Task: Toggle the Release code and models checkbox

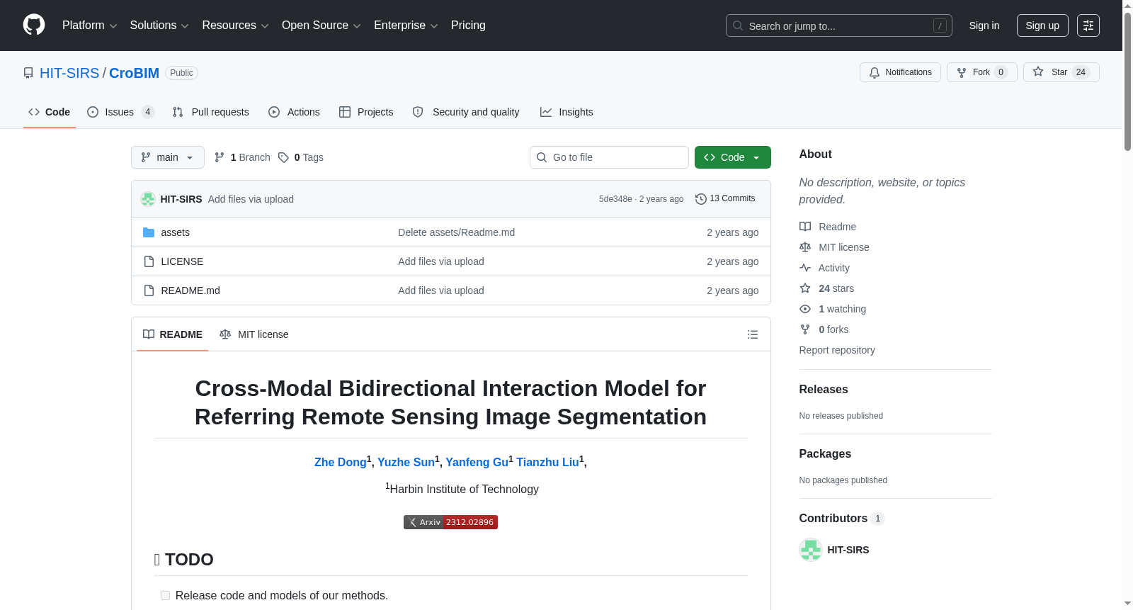Action: 165,596
